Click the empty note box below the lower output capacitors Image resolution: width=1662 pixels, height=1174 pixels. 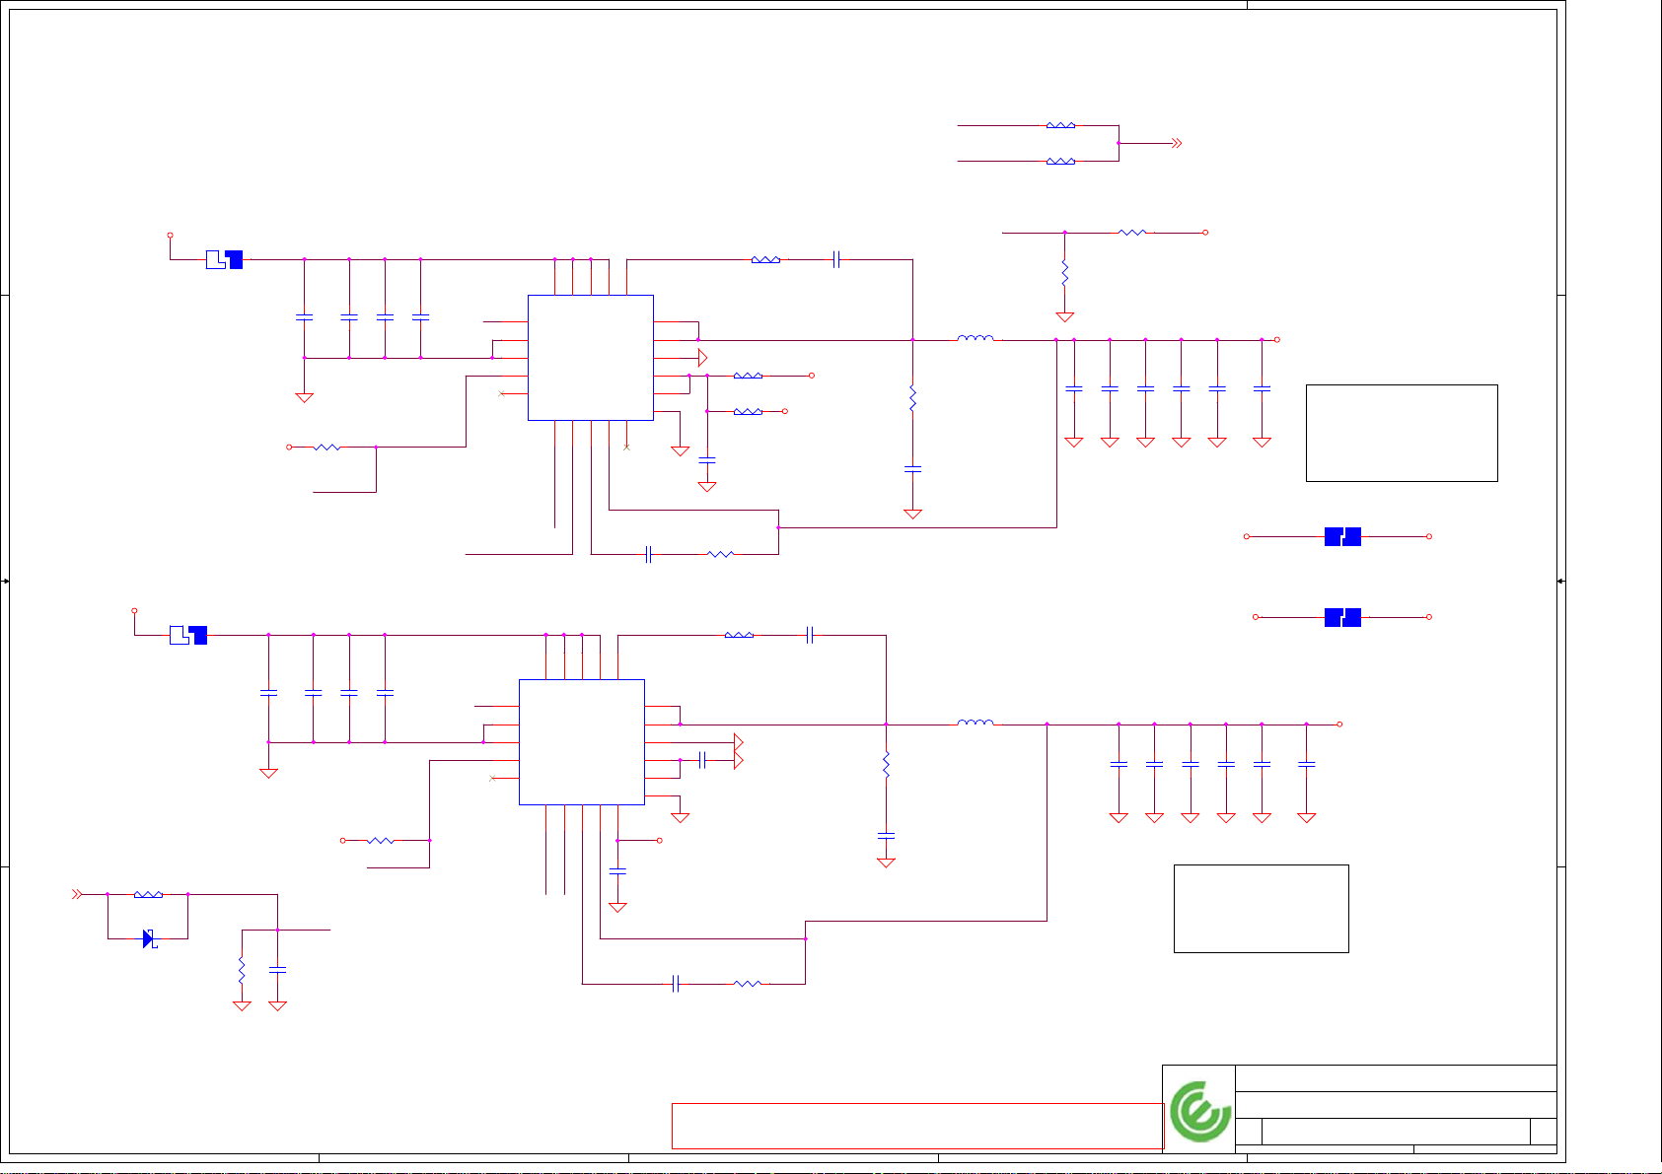[x=1261, y=909]
